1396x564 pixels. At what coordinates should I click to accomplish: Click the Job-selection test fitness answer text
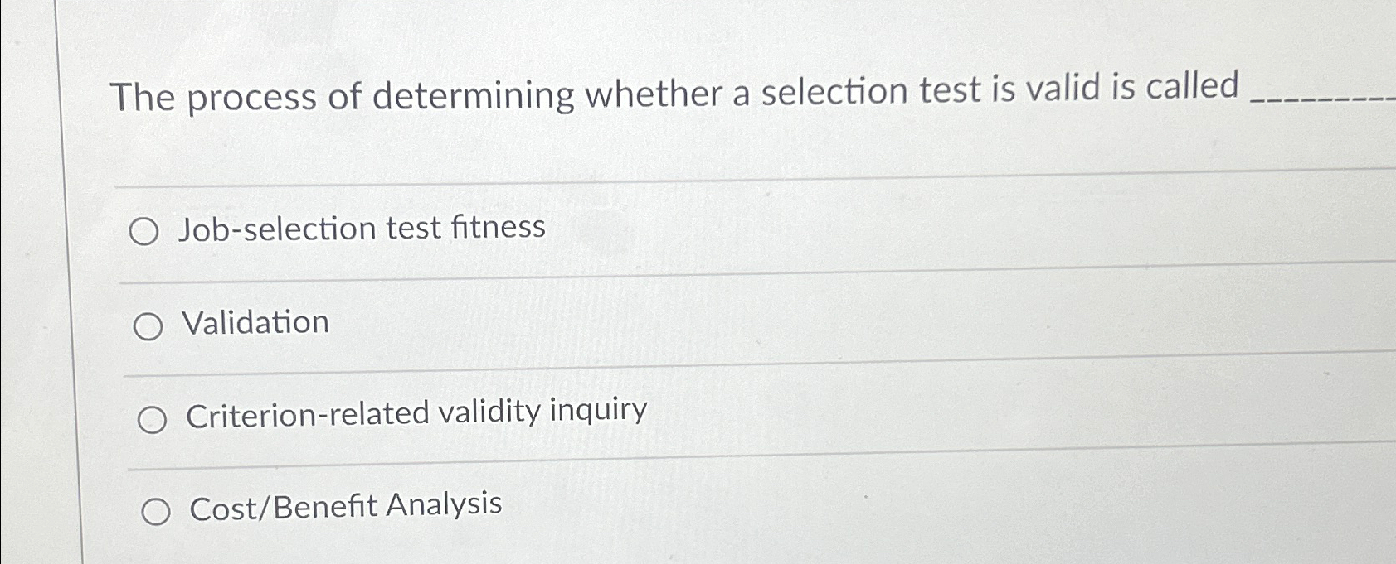pyautogui.click(x=362, y=227)
